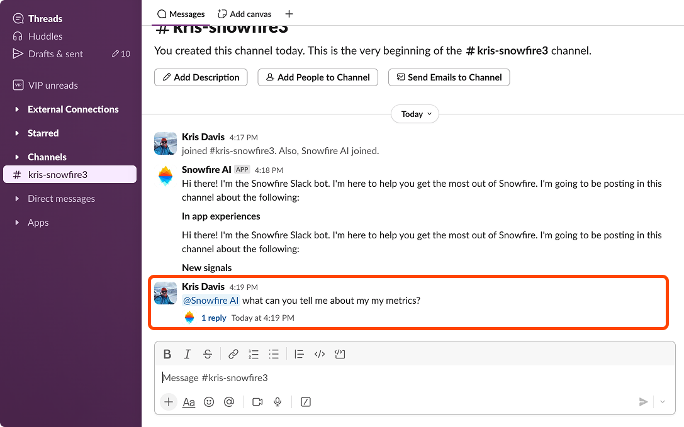684x427 pixels.
Task: Start an ordered list
Action: point(254,354)
